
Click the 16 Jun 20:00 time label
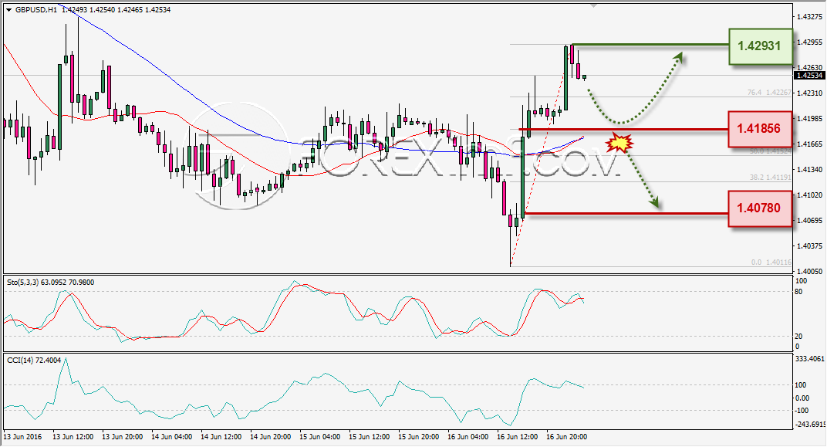coord(567,437)
